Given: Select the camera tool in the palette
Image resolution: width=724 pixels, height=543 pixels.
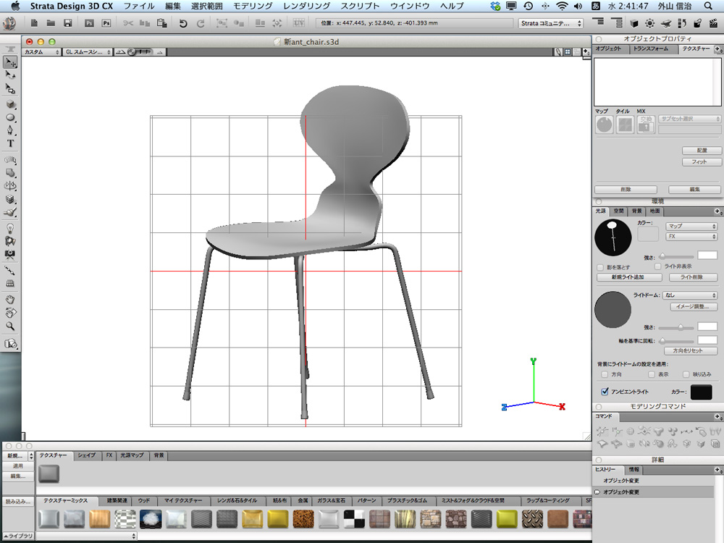Looking at the screenshot, I should (10, 254).
